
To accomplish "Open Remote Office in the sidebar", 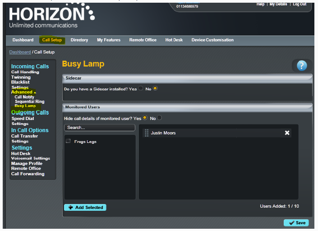I will [x=26, y=169].
